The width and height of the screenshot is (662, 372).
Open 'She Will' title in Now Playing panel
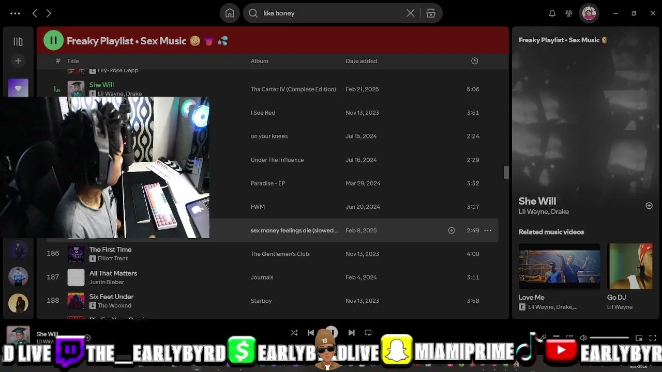tap(537, 201)
